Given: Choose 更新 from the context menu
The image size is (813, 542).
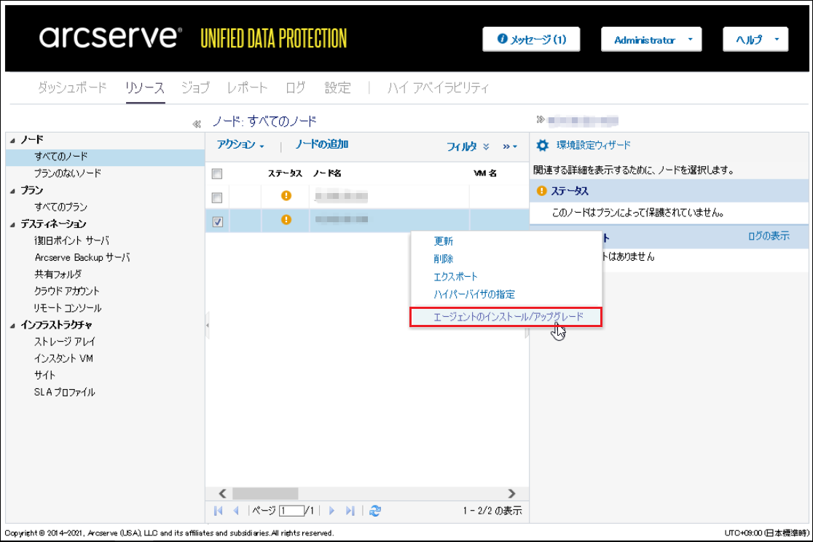Looking at the screenshot, I should point(444,241).
